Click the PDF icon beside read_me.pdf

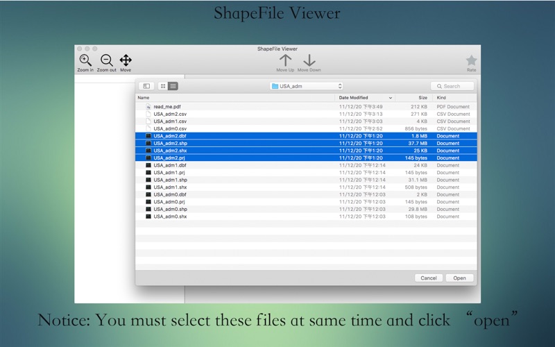pyautogui.click(x=148, y=107)
